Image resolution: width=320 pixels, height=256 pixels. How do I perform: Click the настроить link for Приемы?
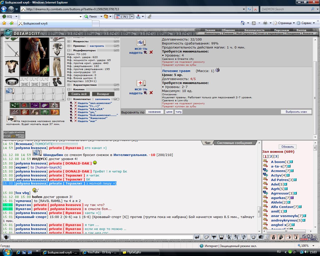point(97,46)
